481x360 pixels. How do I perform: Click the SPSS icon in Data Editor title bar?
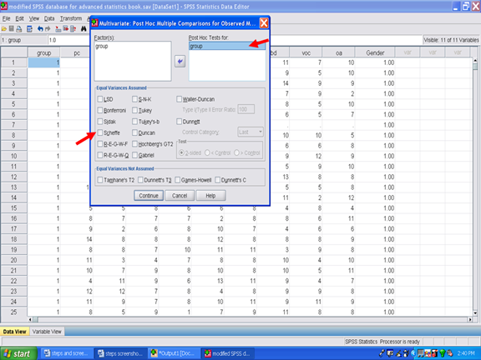coord(4,6)
